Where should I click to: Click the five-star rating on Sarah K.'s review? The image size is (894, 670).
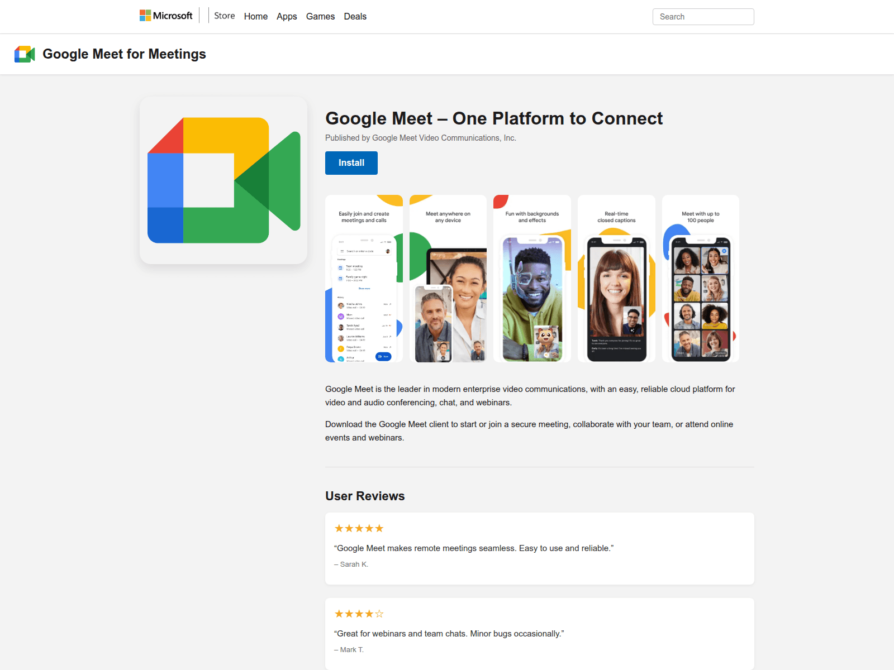(359, 528)
